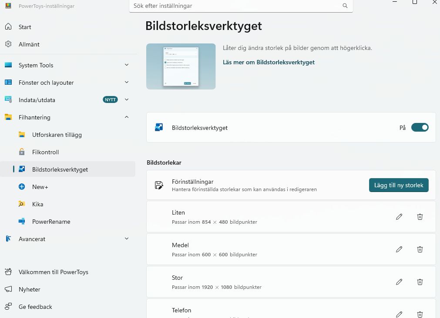Click the Bildstorleksverktyget preview thumbnail
440x318 pixels.
click(181, 66)
